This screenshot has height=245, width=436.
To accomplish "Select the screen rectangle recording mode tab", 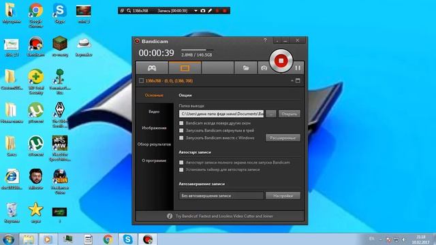I will [185, 68].
